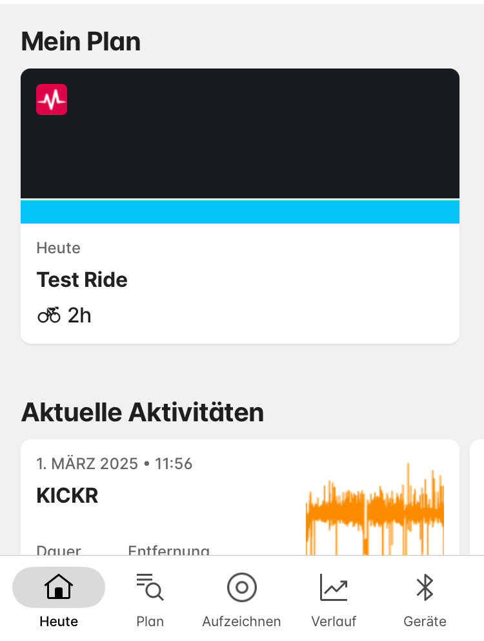Click the cyan workout intensity bar

click(240, 212)
